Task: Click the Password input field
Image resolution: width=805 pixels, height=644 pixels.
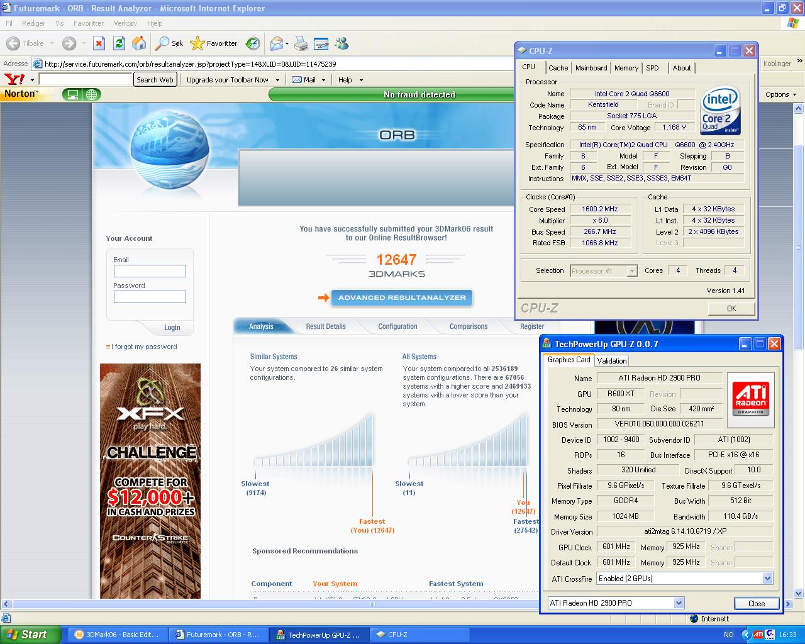Action: pyautogui.click(x=150, y=297)
